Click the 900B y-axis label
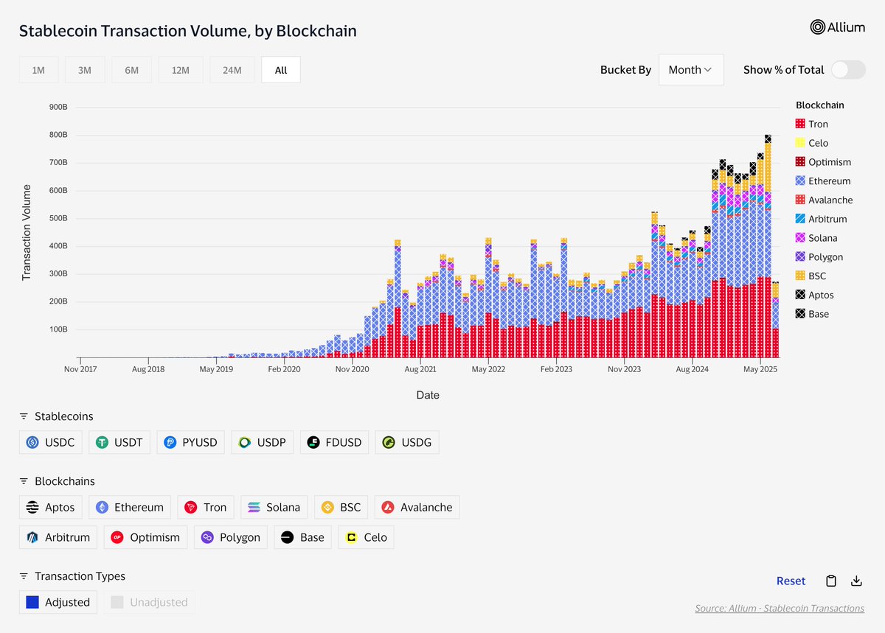This screenshot has width=885, height=633. tap(58, 107)
